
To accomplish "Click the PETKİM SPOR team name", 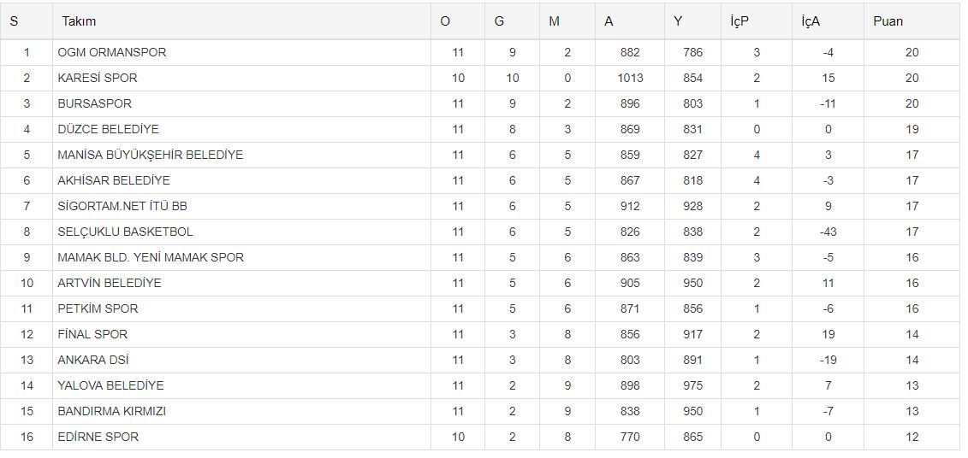I will pyautogui.click(x=98, y=308).
